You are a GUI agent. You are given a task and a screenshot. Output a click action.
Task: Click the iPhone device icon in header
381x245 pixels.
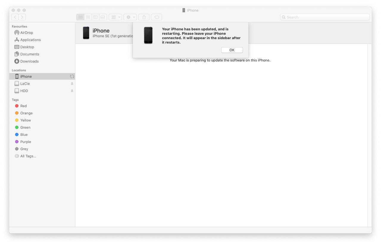pyautogui.click(x=86, y=33)
